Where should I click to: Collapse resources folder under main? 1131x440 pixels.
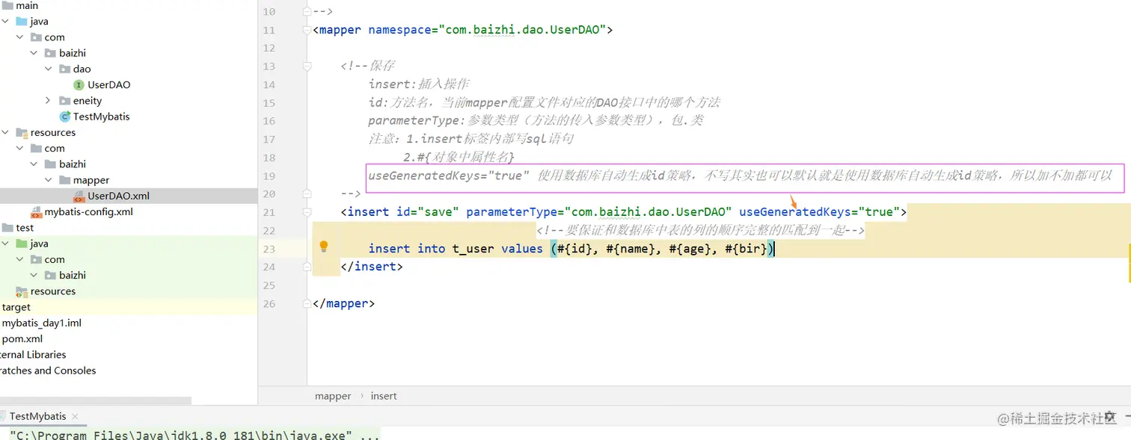pyautogui.click(x=5, y=132)
